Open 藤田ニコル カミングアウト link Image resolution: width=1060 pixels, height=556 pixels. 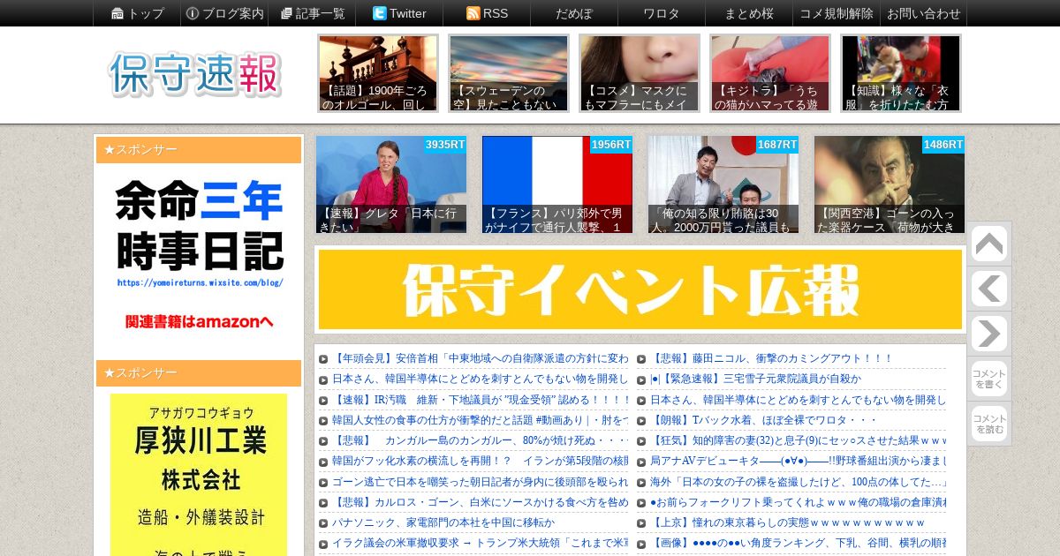click(x=771, y=358)
